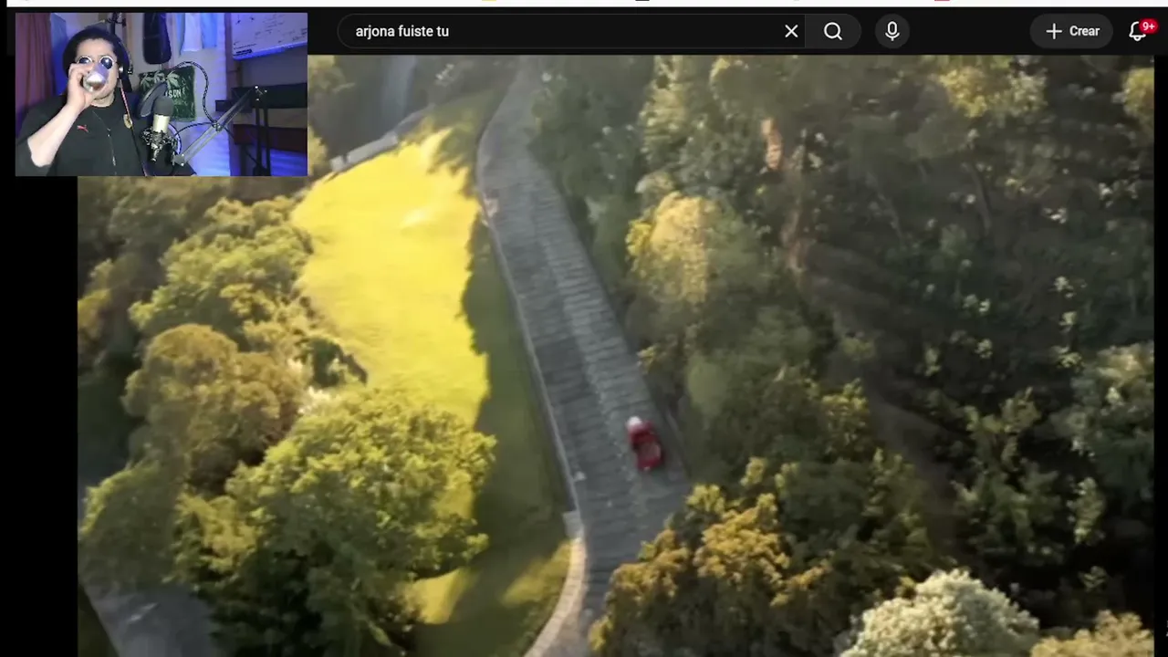Click the webcam overlay of the streamer
Image resolution: width=1168 pixels, height=657 pixels.
click(x=162, y=94)
